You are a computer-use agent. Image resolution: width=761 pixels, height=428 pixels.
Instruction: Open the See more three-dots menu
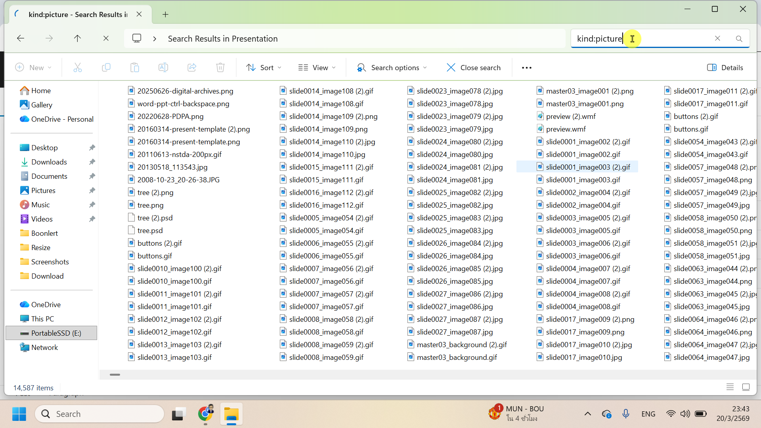click(x=527, y=68)
